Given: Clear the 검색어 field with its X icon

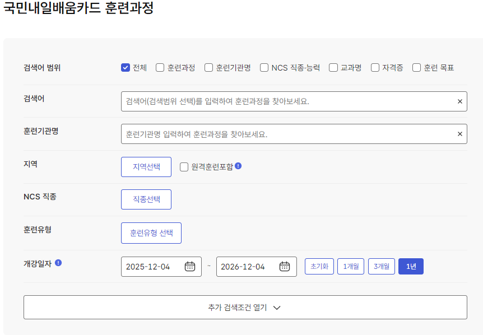Looking at the screenshot, I should pyautogui.click(x=460, y=101).
